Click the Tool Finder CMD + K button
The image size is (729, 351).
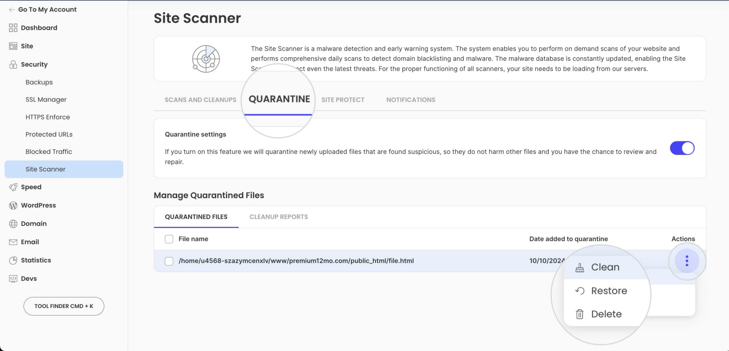[x=64, y=306]
